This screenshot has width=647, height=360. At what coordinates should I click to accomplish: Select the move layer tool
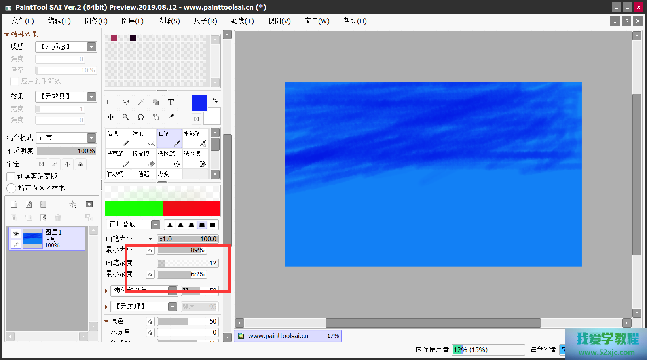[x=111, y=117]
